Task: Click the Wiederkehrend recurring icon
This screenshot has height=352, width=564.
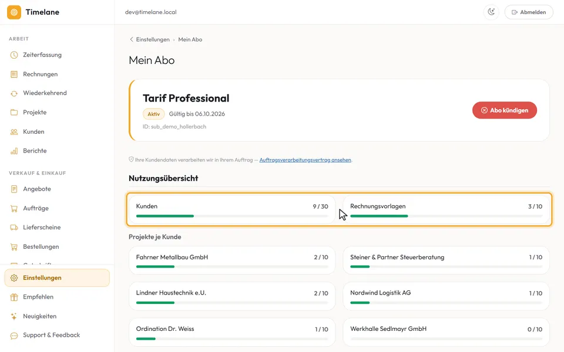Action: coord(14,93)
